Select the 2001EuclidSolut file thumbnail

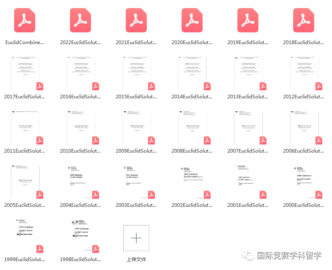248,182
